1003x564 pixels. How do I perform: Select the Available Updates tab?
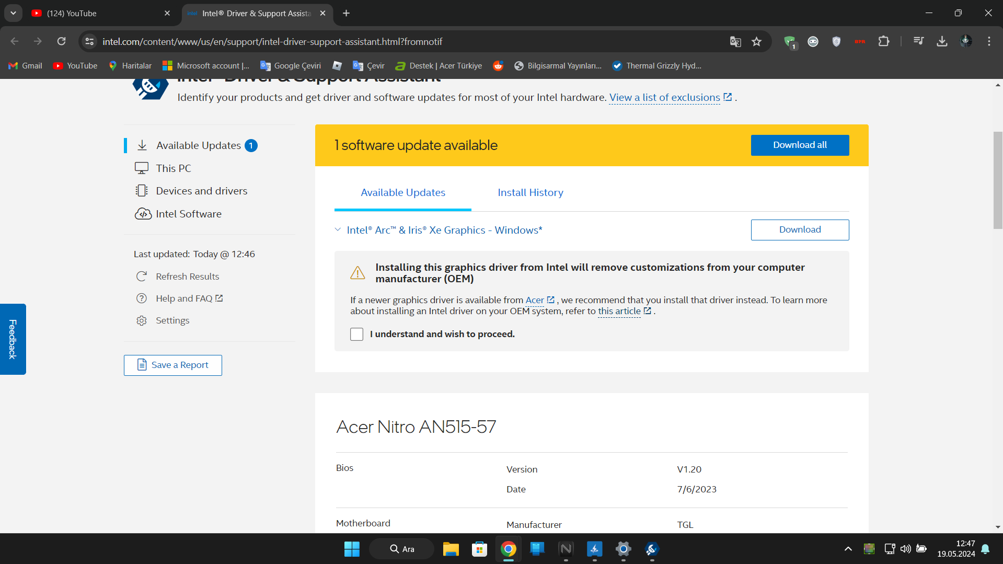click(x=403, y=192)
